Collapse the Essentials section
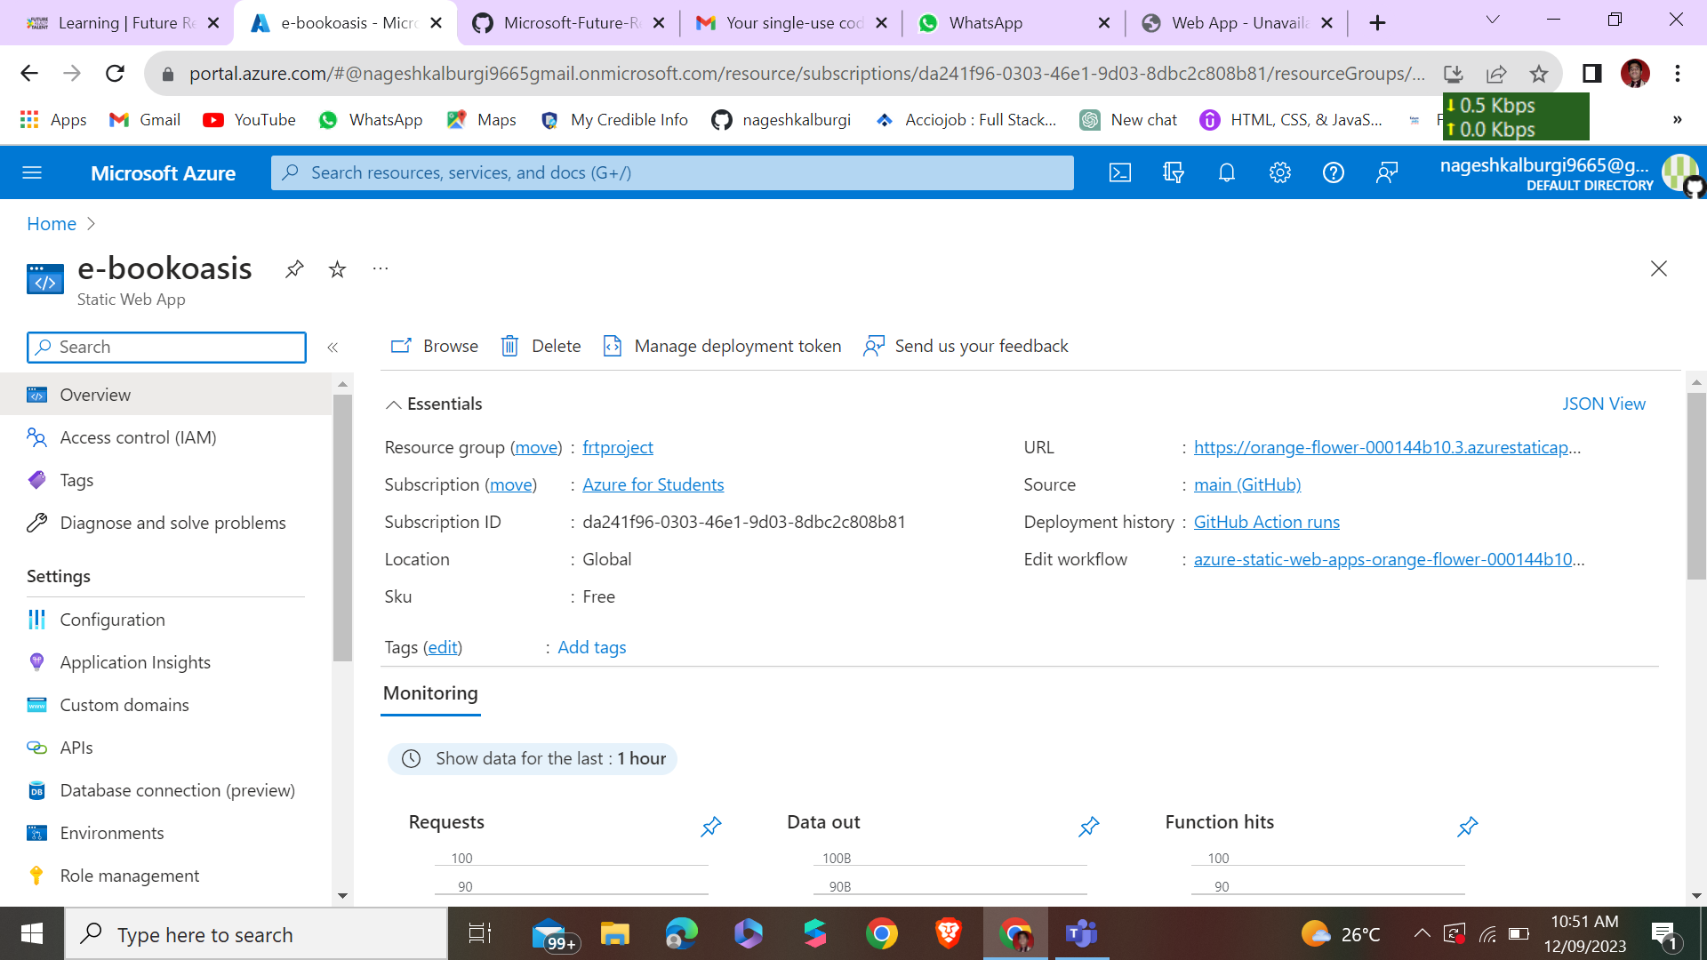The image size is (1707, 960). (394, 404)
